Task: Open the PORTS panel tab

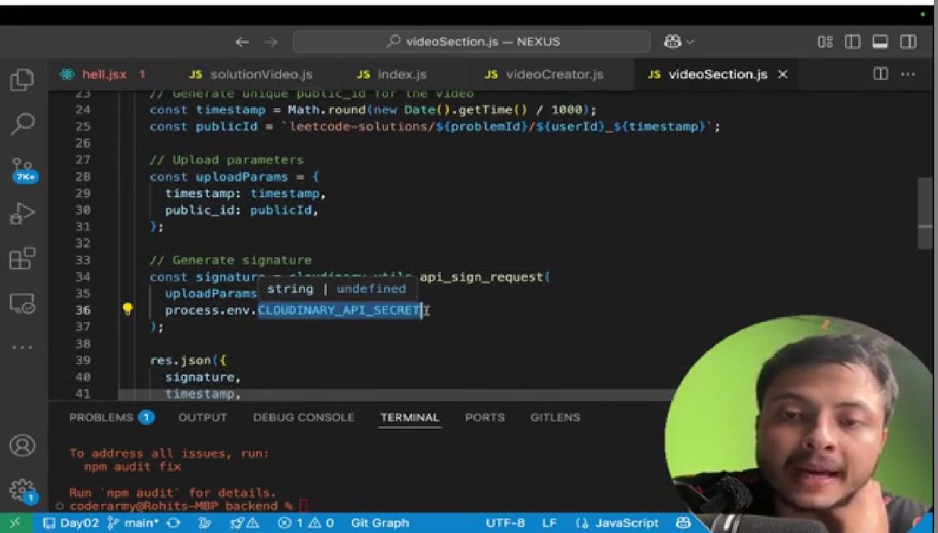Action: click(484, 417)
